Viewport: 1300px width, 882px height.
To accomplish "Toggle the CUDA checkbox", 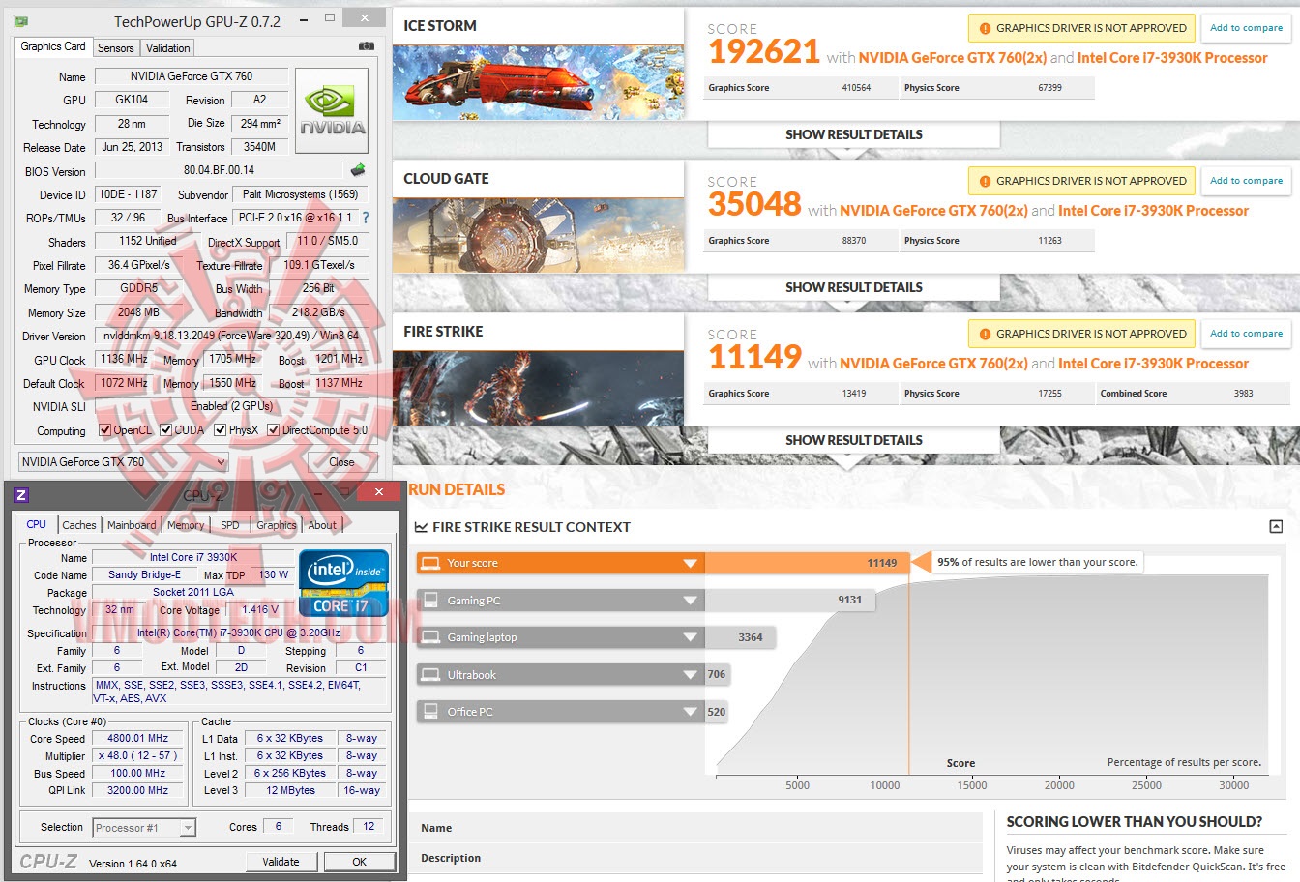I will click(x=166, y=430).
